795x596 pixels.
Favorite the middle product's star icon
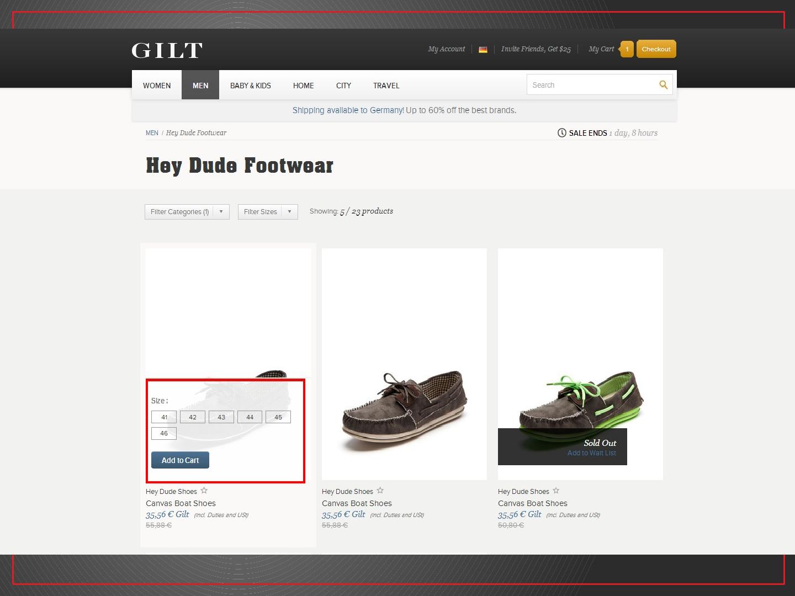pyautogui.click(x=380, y=491)
